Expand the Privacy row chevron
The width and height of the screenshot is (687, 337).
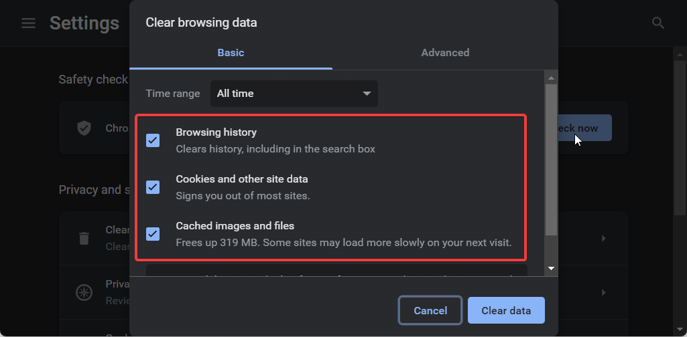click(x=603, y=292)
